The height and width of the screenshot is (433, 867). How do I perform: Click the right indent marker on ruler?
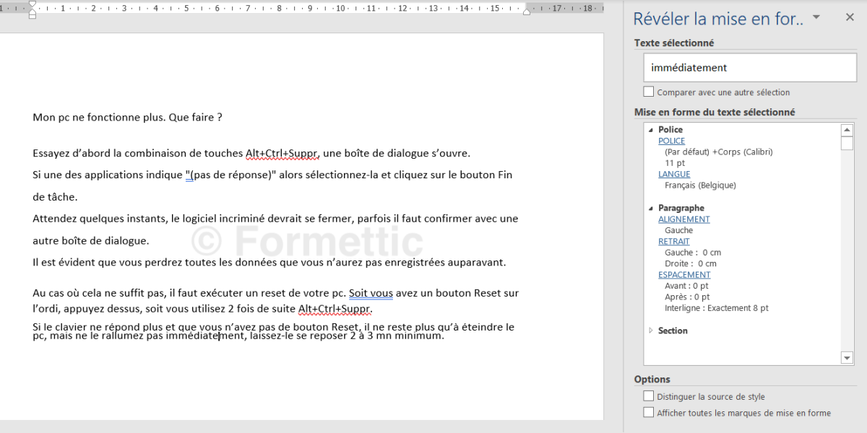(527, 12)
